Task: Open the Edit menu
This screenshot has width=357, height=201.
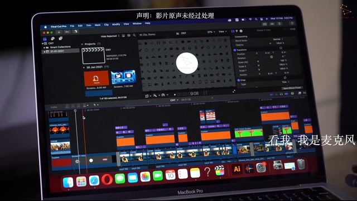Action: (80, 26)
